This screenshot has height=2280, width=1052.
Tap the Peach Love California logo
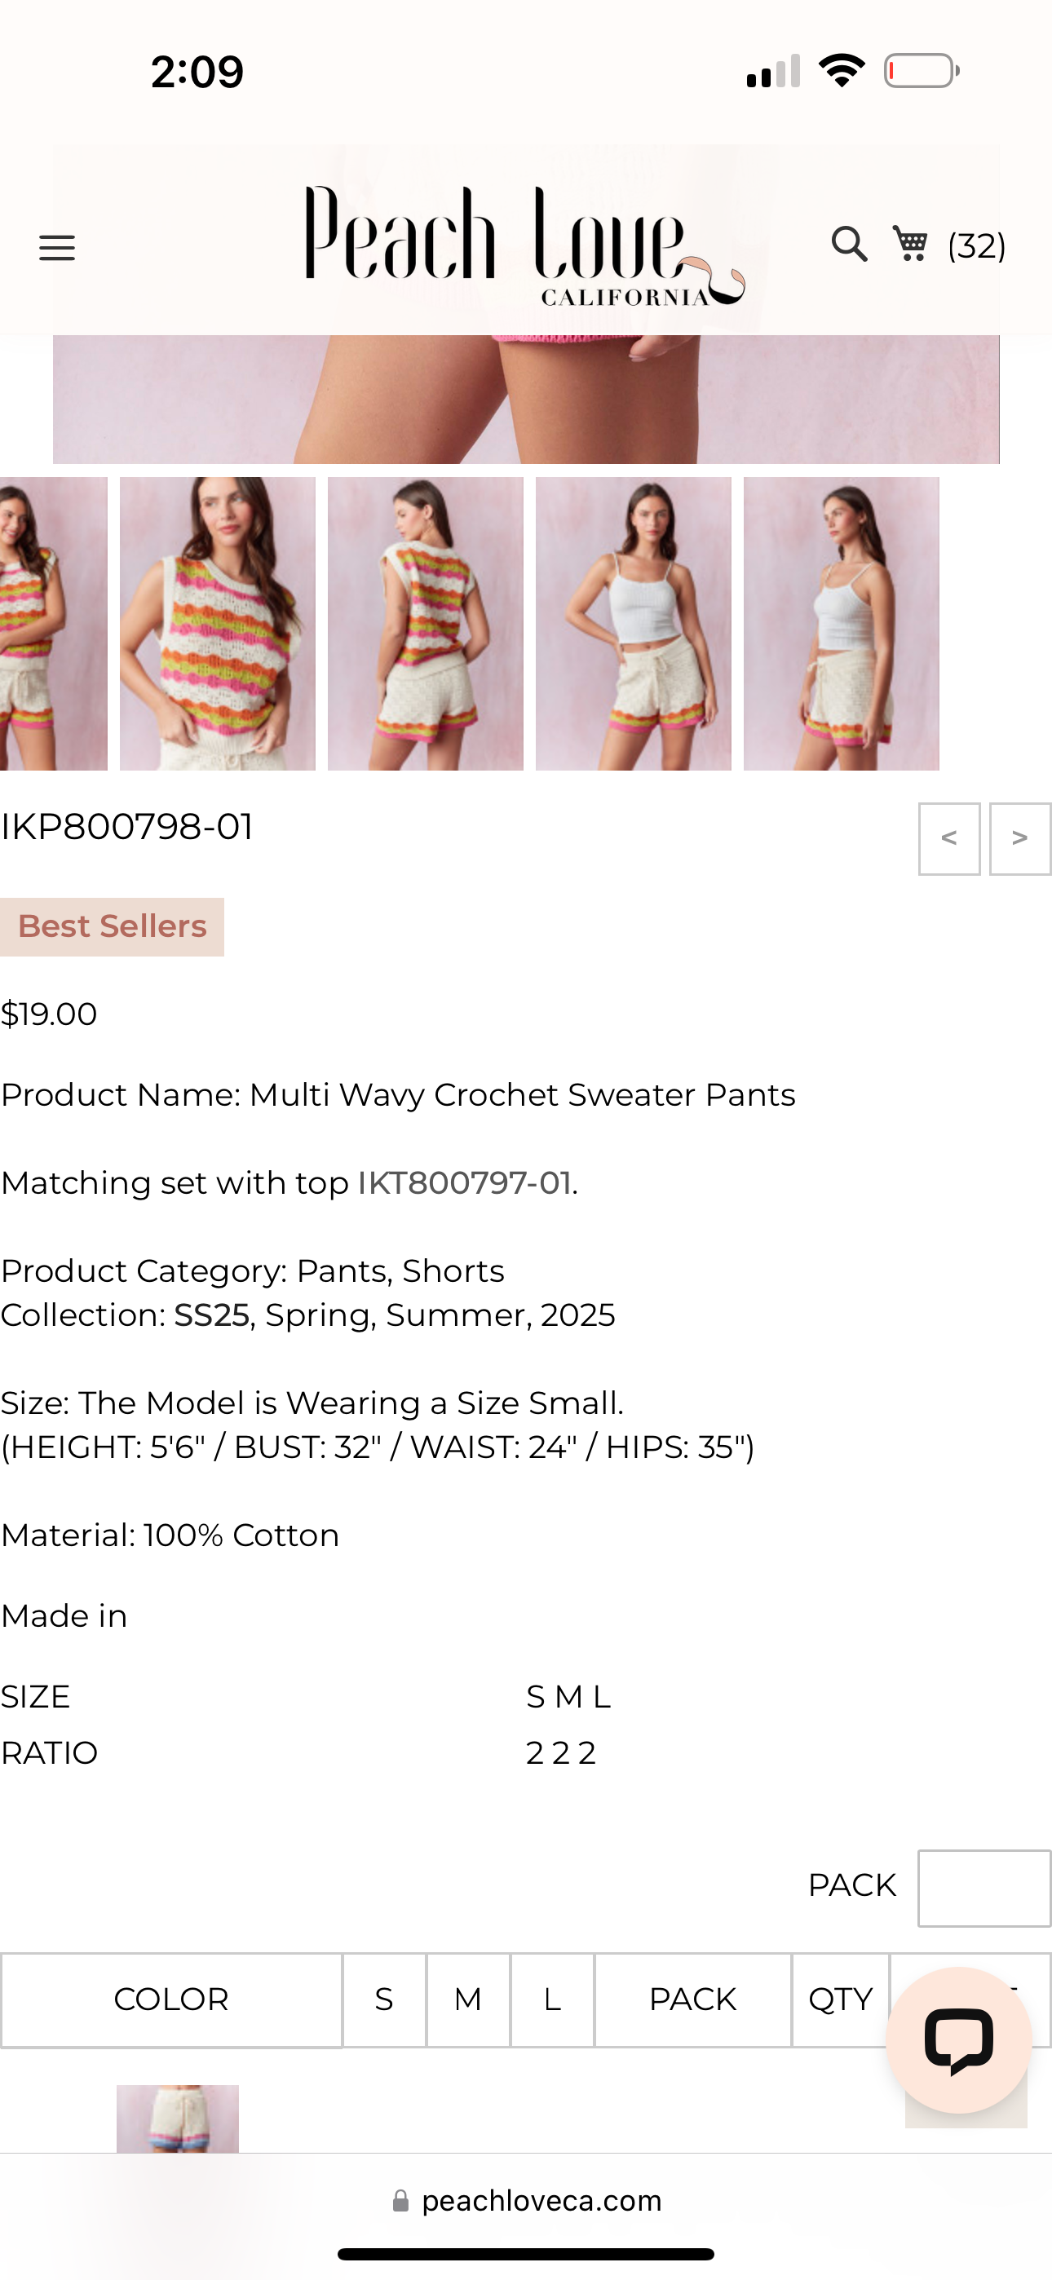tap(524, 242)
